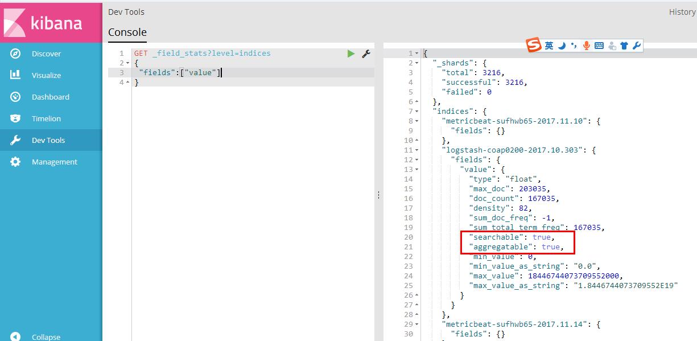Click "sum_doc_freq": -1 line
This screenshot has width=697, height=341.
tap(512, 218)
